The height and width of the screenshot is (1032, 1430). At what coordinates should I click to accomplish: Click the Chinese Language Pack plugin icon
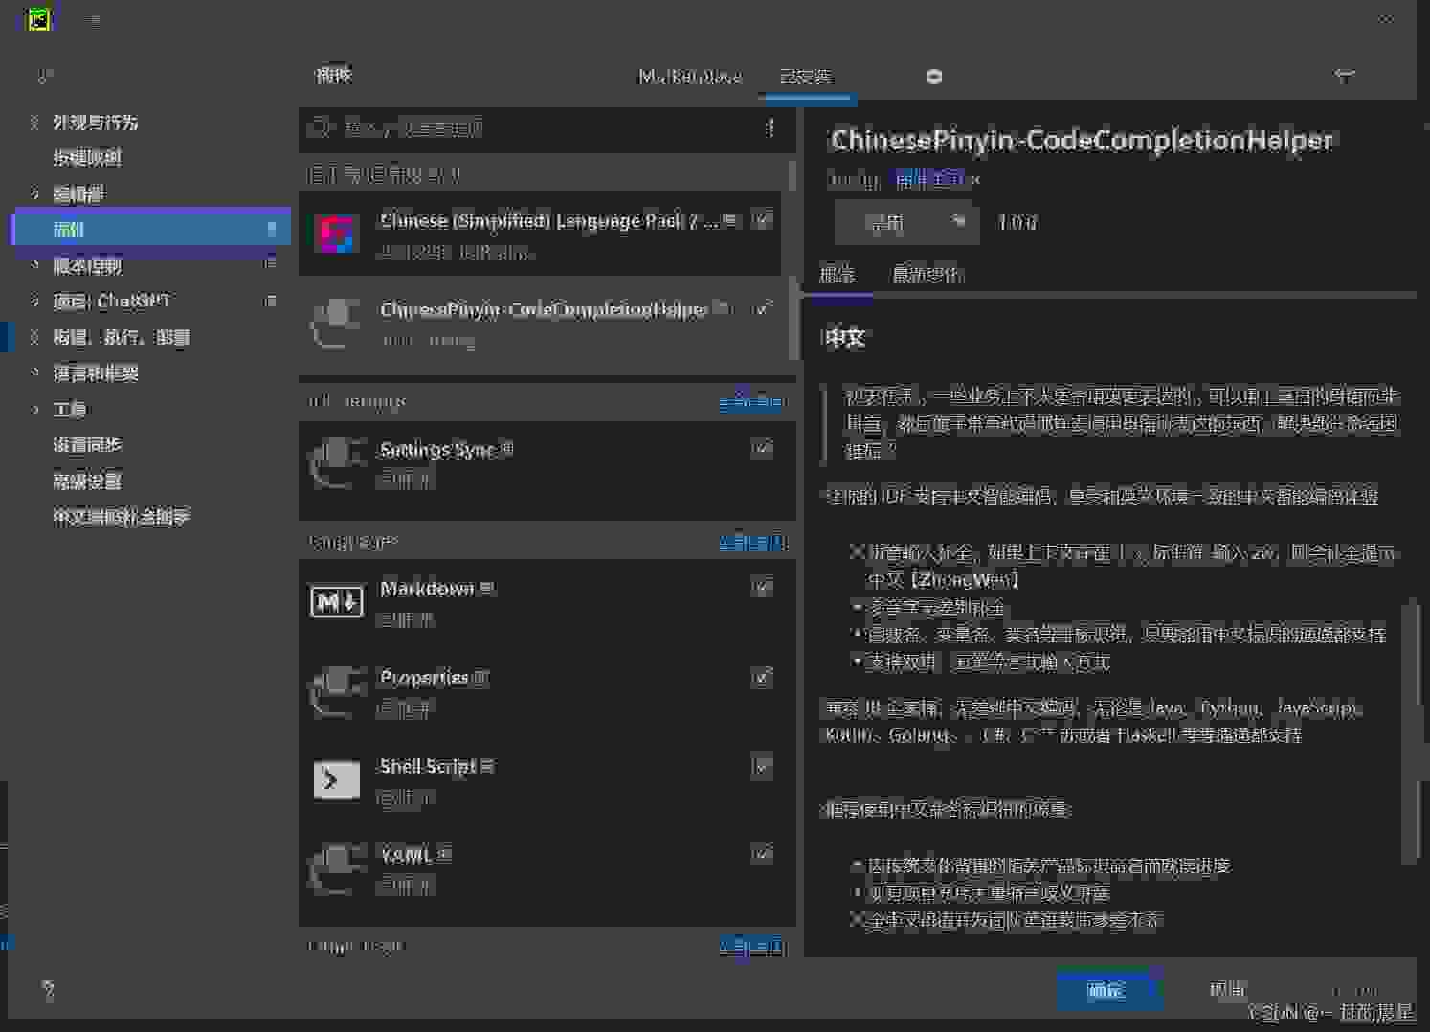pos(336,234)
